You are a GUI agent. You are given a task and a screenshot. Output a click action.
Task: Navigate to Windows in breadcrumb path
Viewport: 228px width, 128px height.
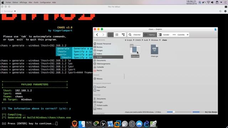click(x=155, y=40)
